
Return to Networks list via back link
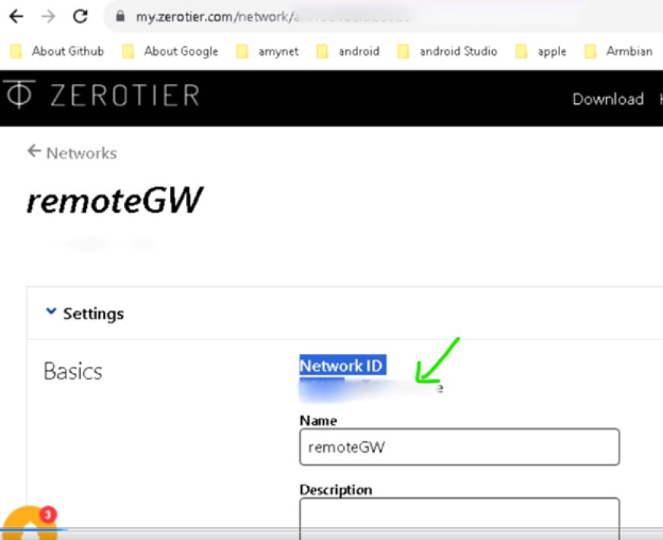(x=72, y=153)
